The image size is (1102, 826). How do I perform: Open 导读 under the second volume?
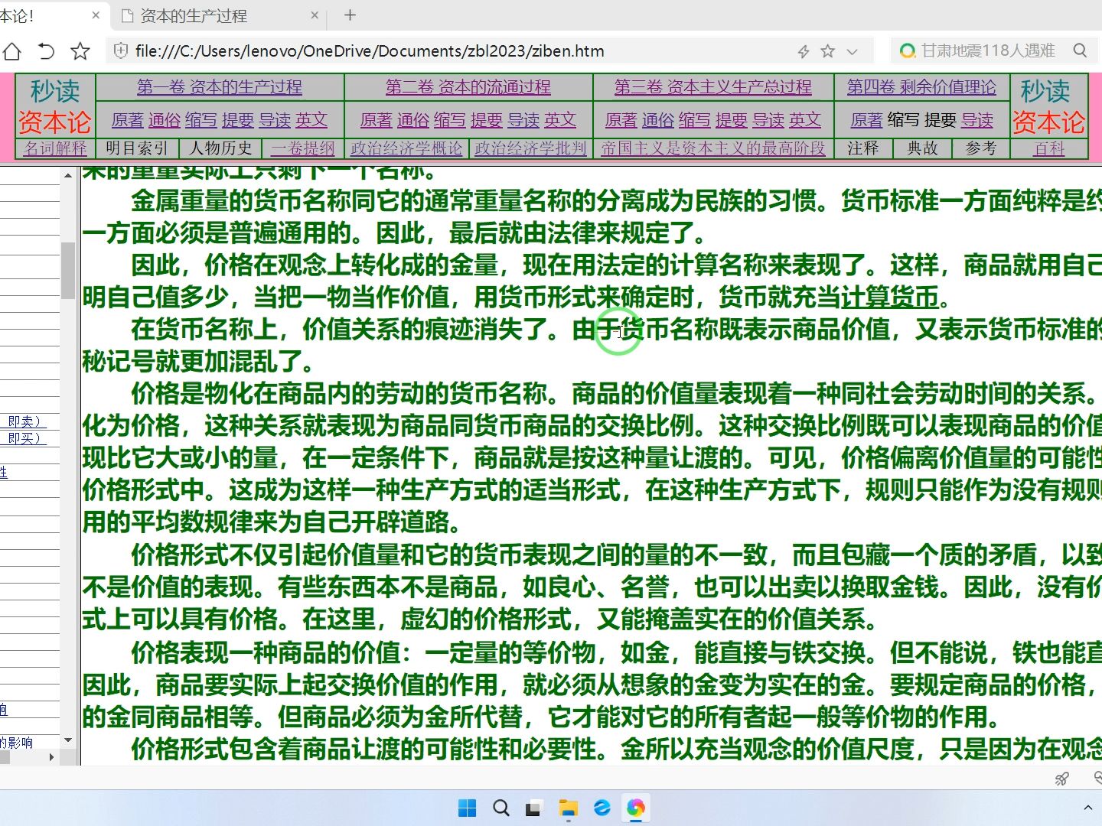tap(523, 120)
